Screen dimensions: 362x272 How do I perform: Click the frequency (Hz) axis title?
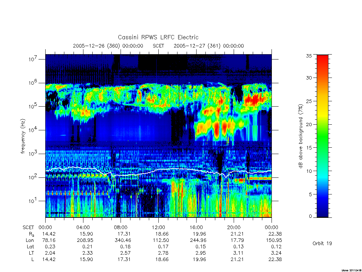point(23,136)
